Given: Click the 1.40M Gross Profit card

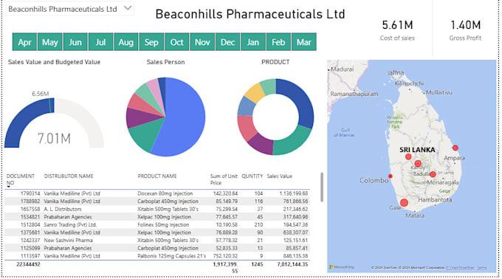Looking at the screenshot, I should pyautogui.click(x=465, y=30).
